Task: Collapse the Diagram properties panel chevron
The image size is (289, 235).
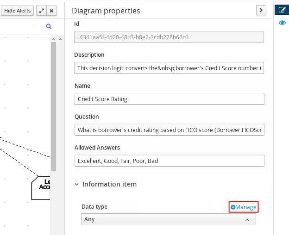Action: [261, 10]
